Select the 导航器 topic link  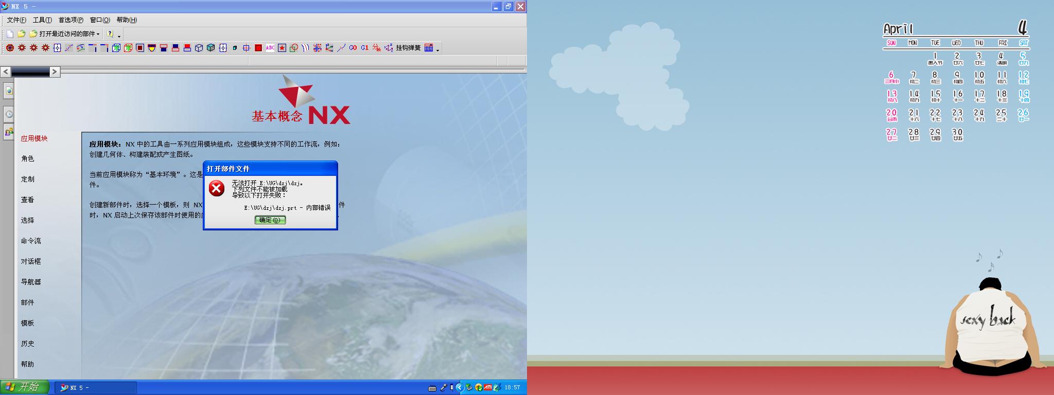point(31,282)
